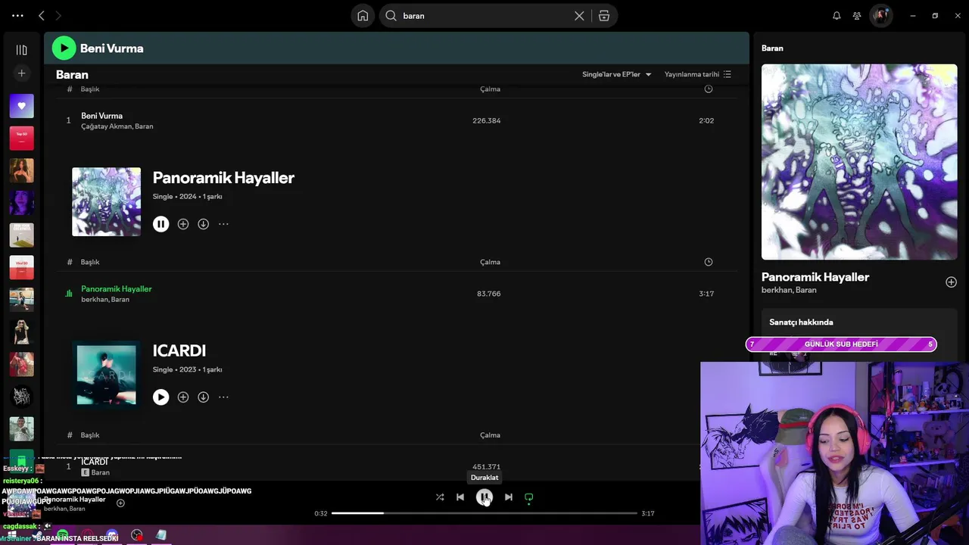Click the 83.766 play count
The width and height of the screenshot is (969, 545).
click(x=489, y=294)
